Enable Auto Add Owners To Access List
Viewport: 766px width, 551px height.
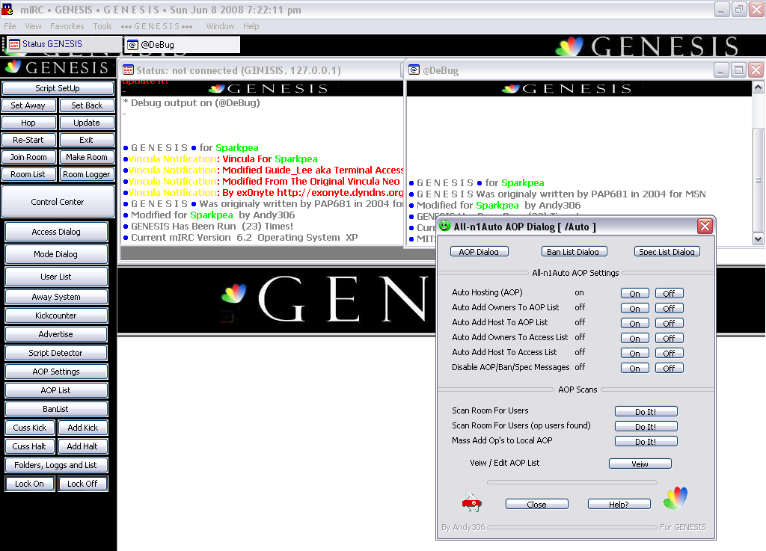coord(634,338)
